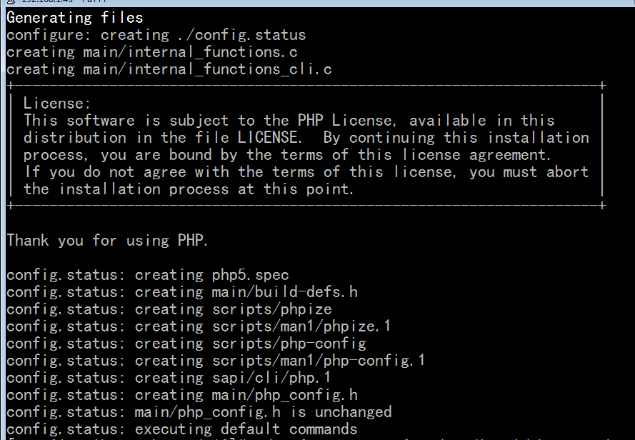Image resolution: width=635 pixels, height=440 pixels.
Task: Click 'php5.spec' in the terminal output
Action: [x=250, y=275]
